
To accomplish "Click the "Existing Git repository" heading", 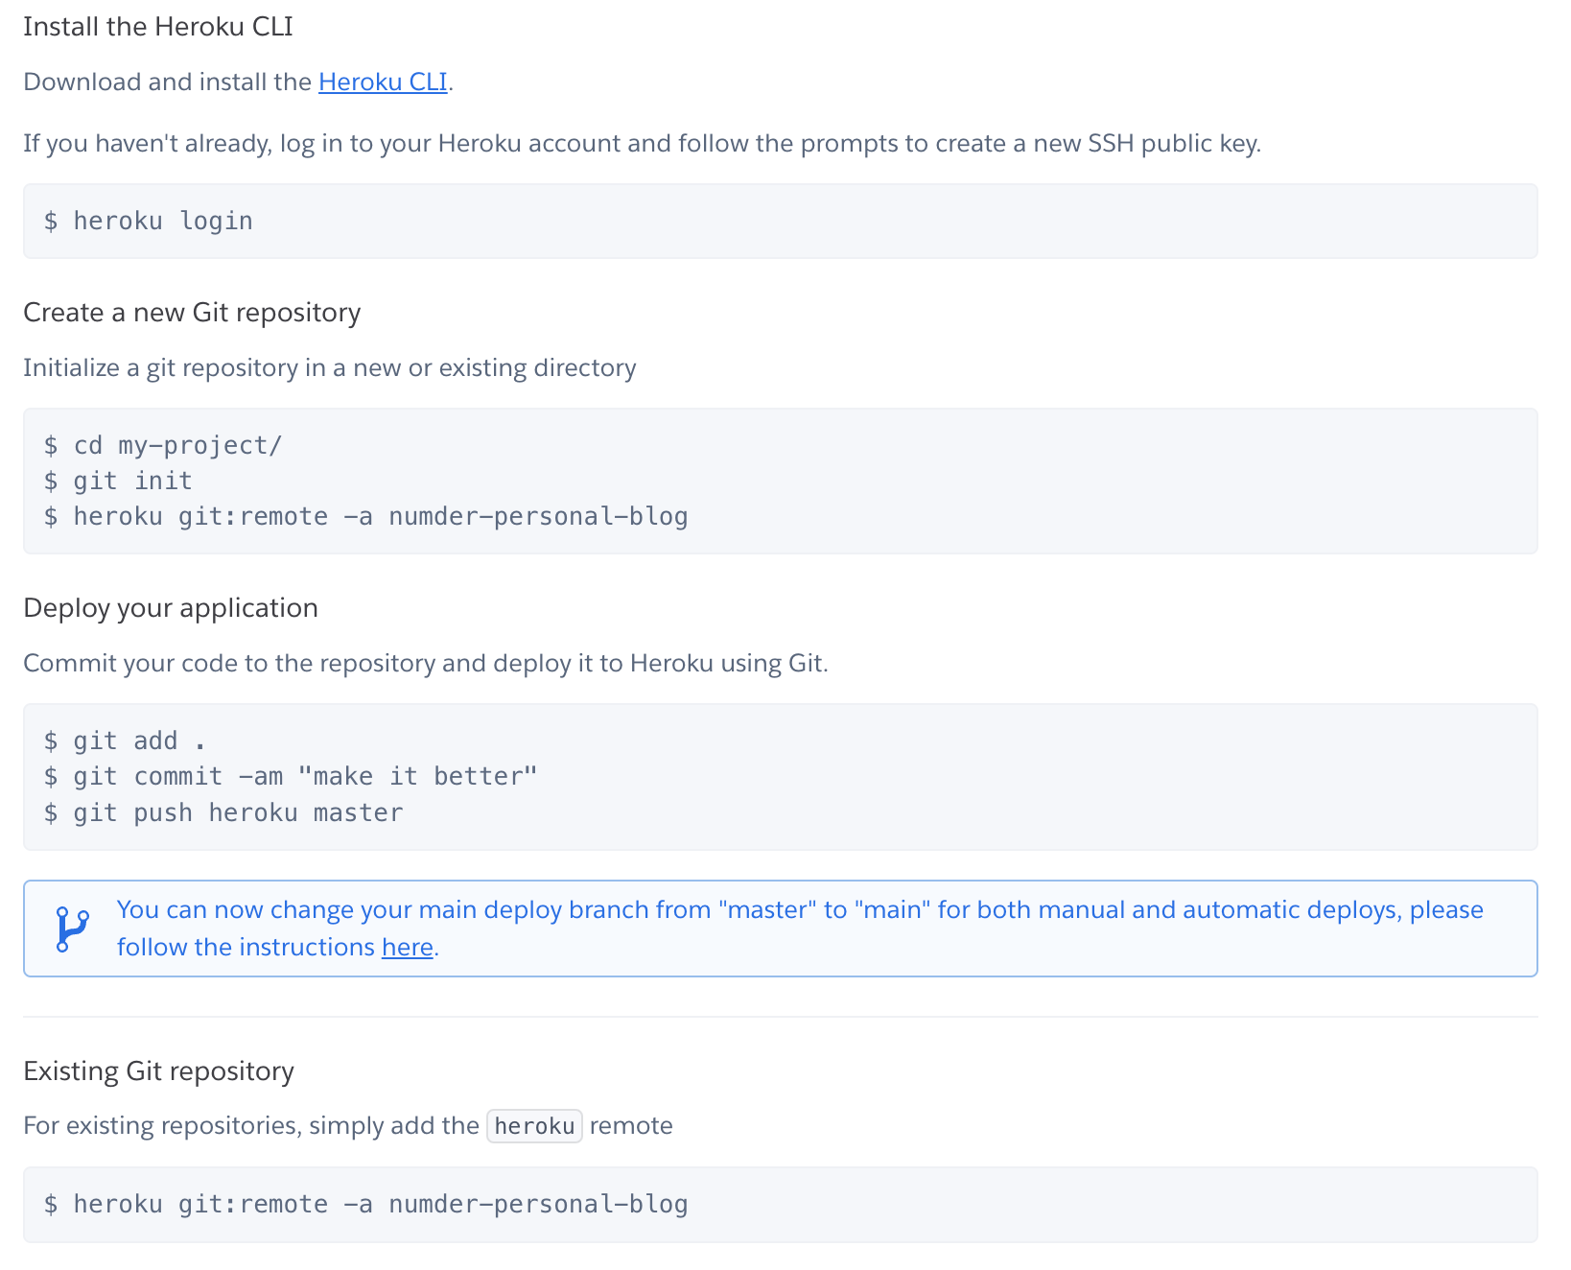I will click(x=158, y=1071).
